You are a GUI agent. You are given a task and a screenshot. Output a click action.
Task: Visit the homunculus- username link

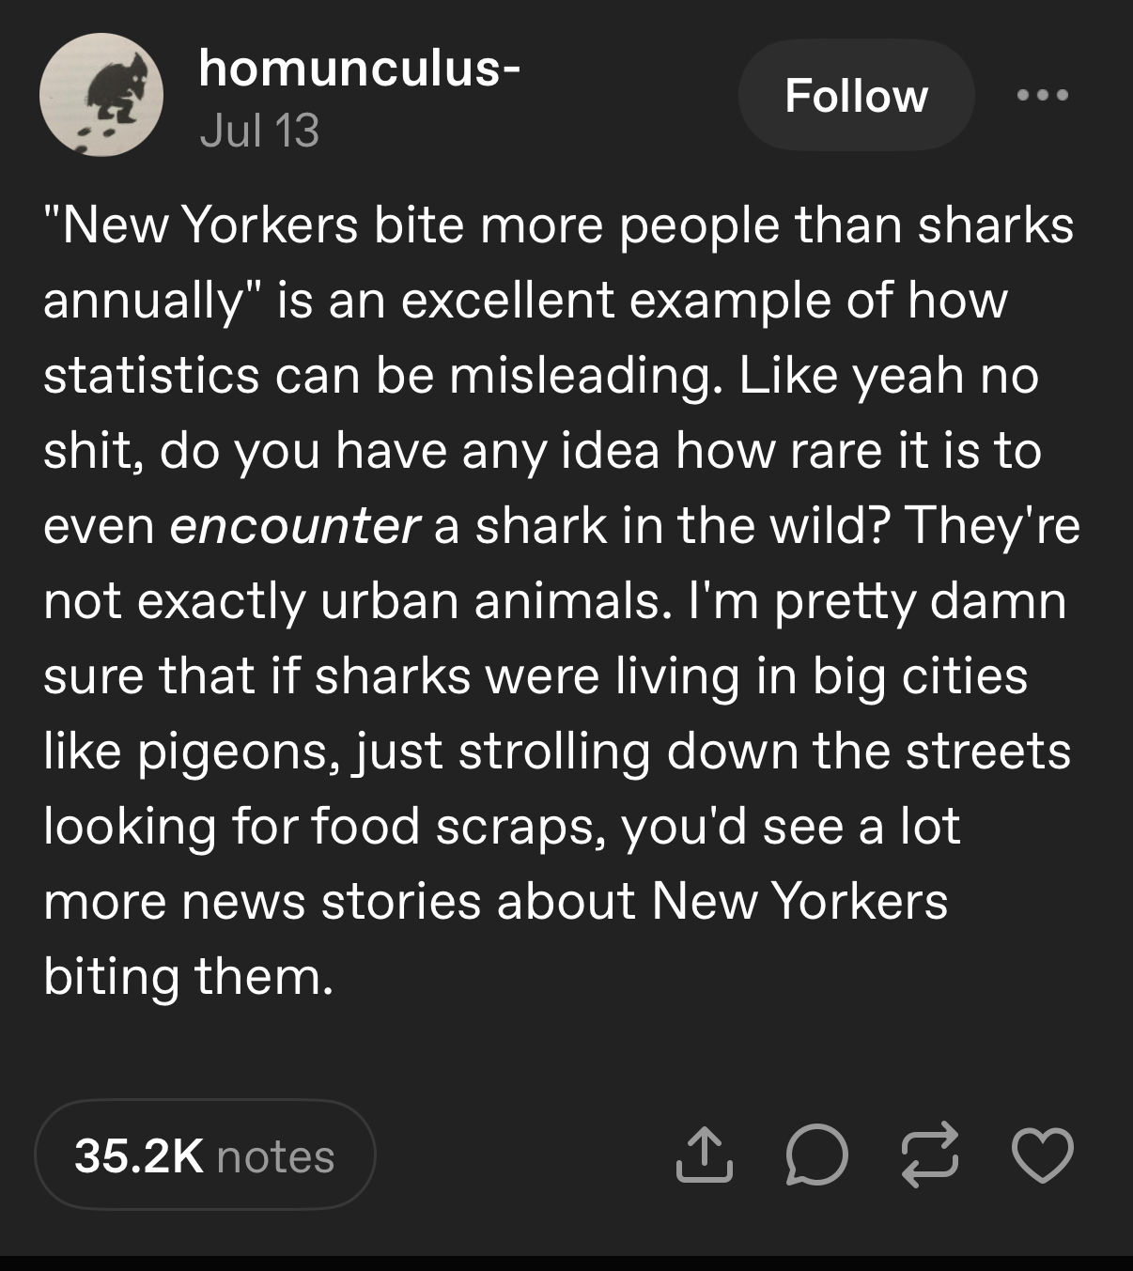pyautogui.click(x=359, y=69)
